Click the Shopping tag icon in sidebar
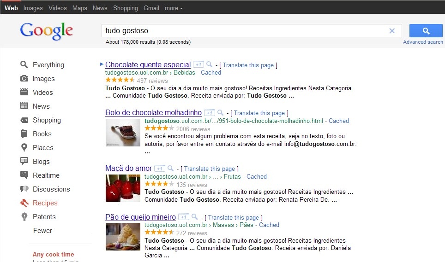 (24, 120)
